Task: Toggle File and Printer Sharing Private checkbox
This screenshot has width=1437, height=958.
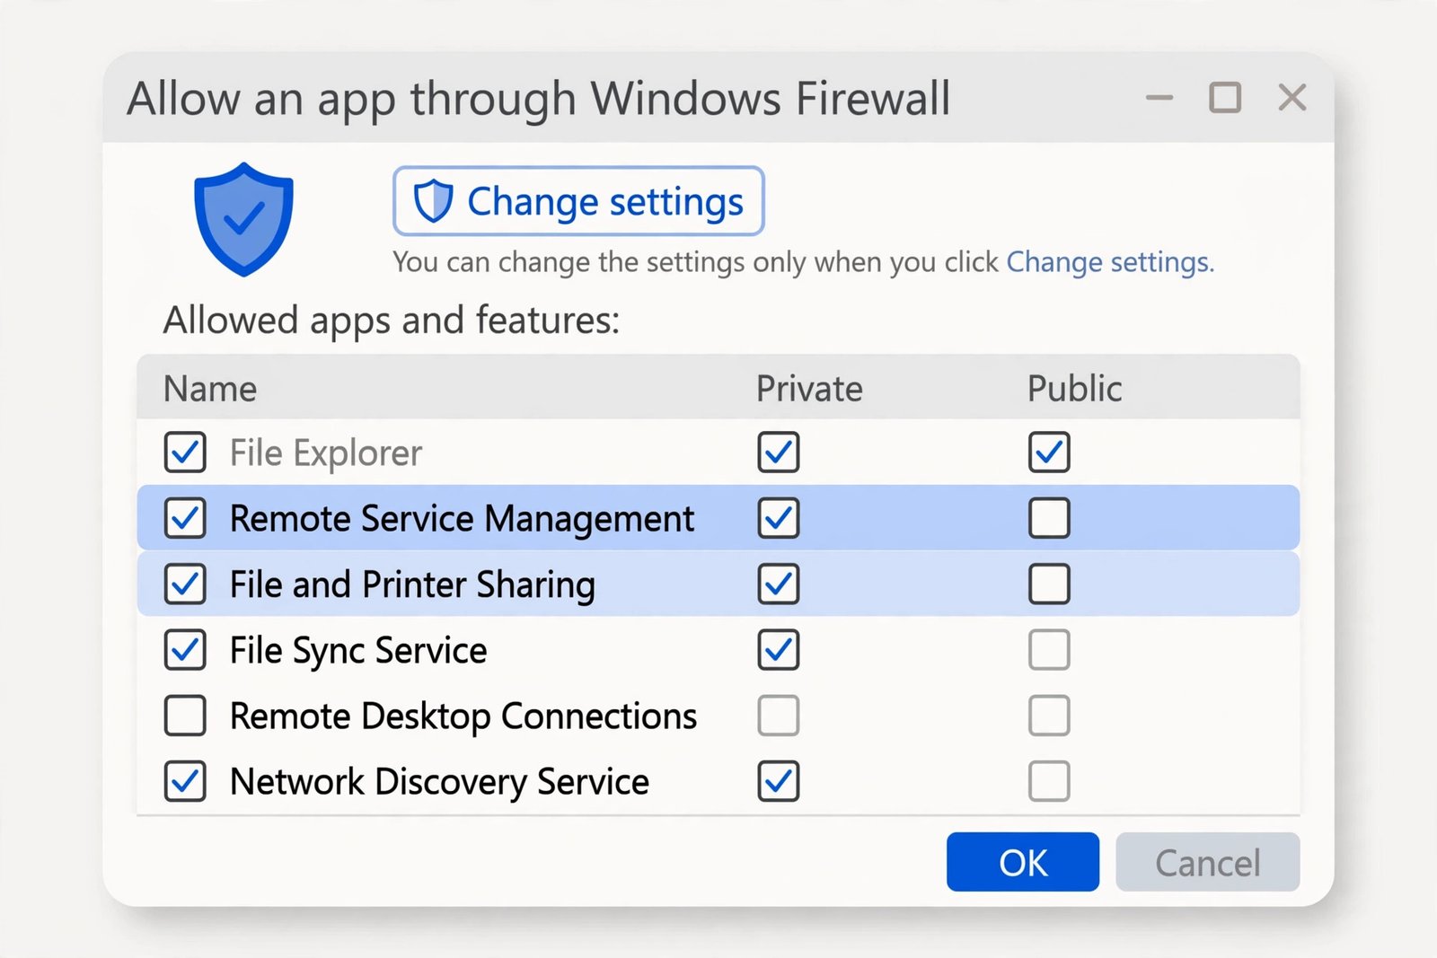Action: point(779,584)
